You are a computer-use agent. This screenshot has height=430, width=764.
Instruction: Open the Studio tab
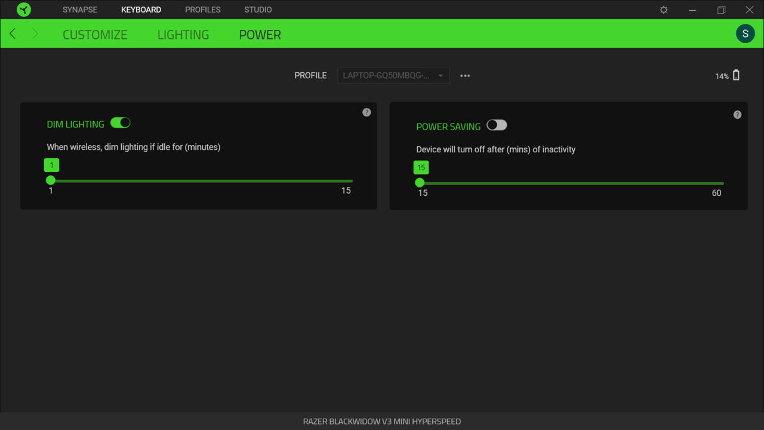[x=258, y=10]
